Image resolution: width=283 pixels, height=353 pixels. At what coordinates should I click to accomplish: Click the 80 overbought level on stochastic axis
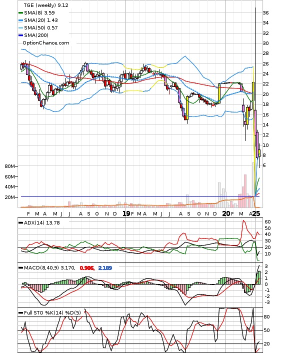266,317
